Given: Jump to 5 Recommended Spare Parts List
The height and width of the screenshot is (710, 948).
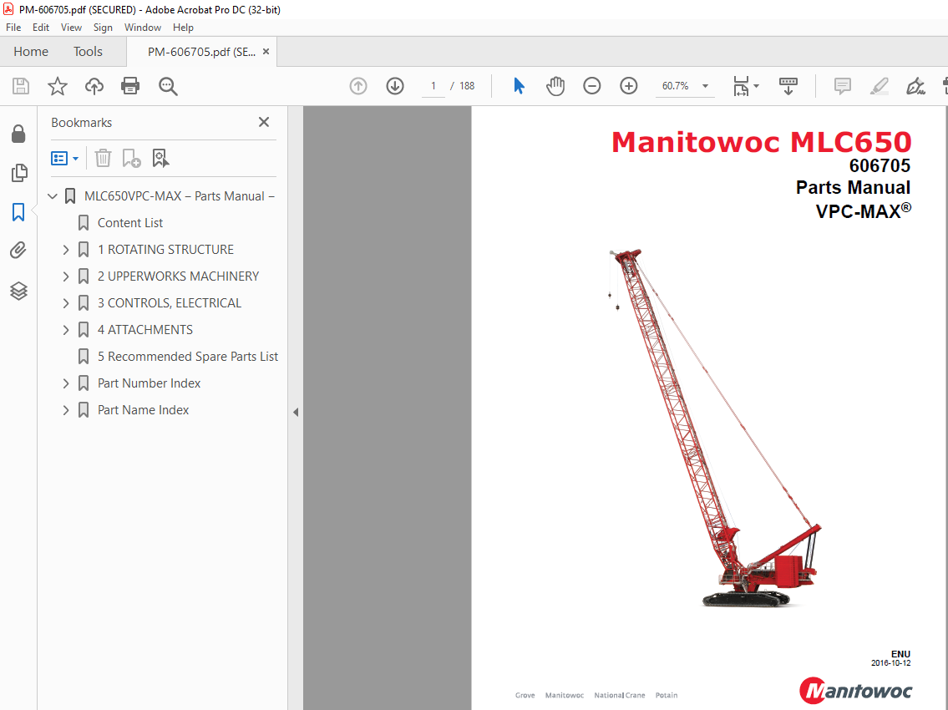Looking at the screenshot, I should (187, 357).
